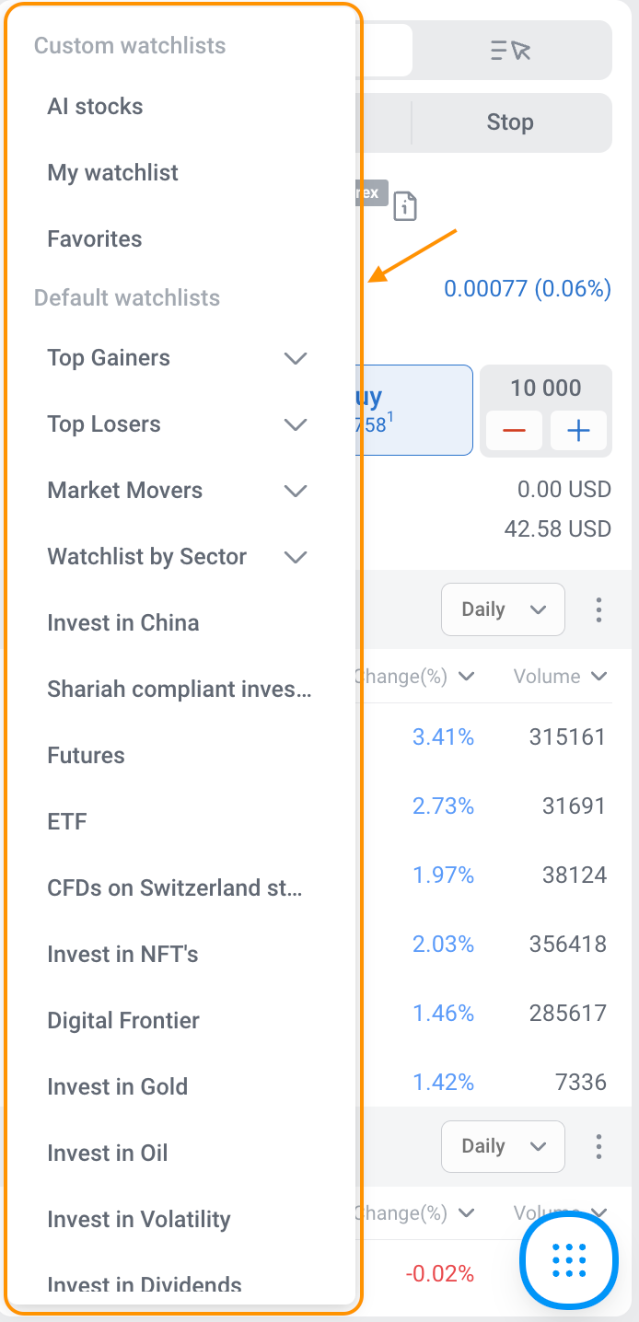Sort by Volume column arrow
Screen dimensions: 639x1322
coord(599,677)
